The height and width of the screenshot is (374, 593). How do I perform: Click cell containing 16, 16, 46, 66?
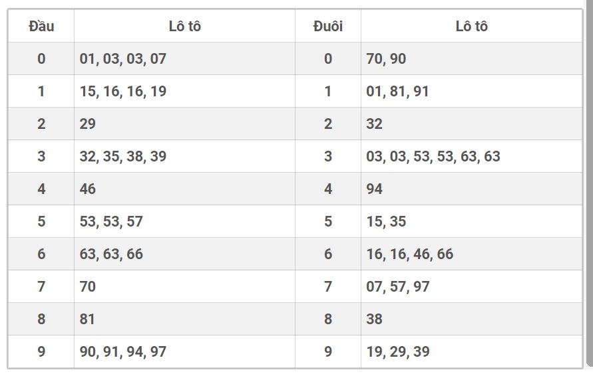tap(472, 254)
